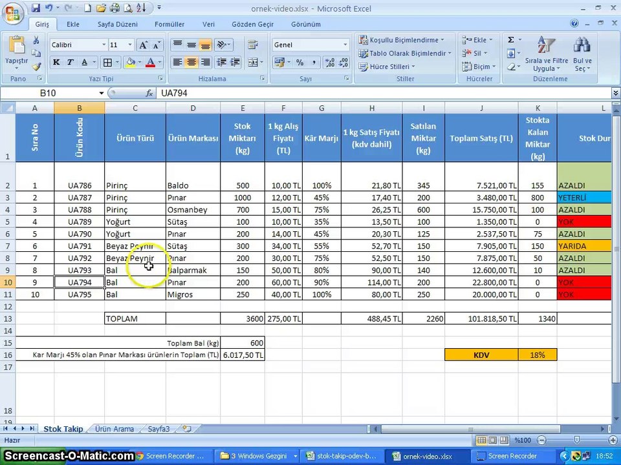Click the Borders icon
621x465 pixels.
click(107, 62)
